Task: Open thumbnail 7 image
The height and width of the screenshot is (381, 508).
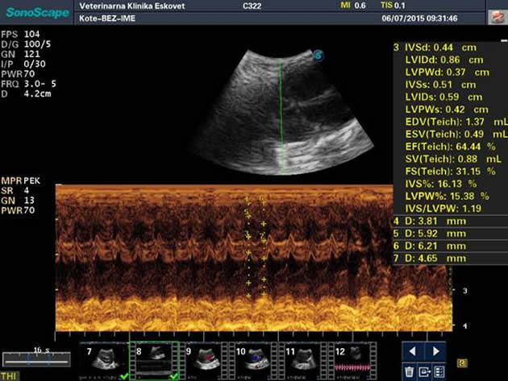Action: tap(104, 361)
